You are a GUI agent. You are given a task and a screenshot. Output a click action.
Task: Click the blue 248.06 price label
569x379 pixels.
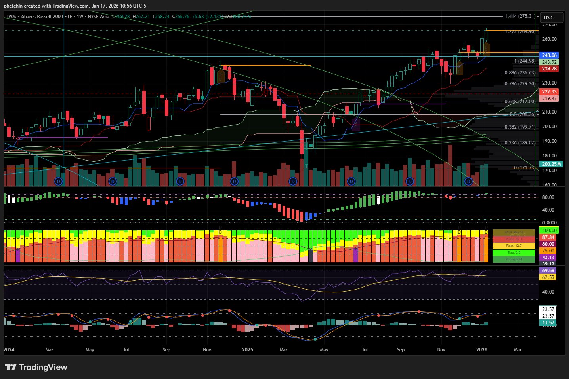pos(549,55)
